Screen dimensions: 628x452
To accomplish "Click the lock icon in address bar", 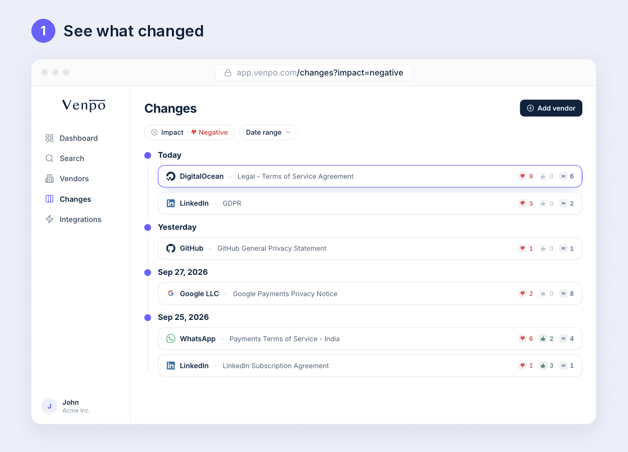I will [228, 73].
